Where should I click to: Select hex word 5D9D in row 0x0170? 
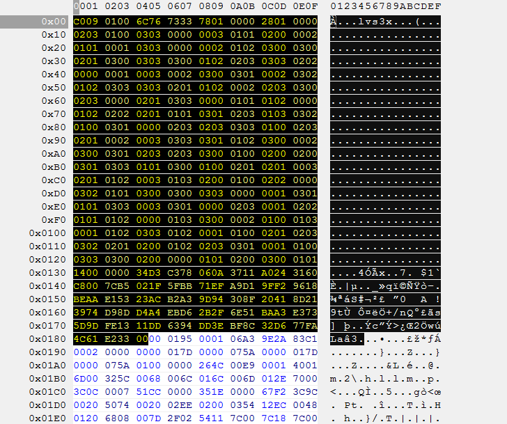pos(86,326)
